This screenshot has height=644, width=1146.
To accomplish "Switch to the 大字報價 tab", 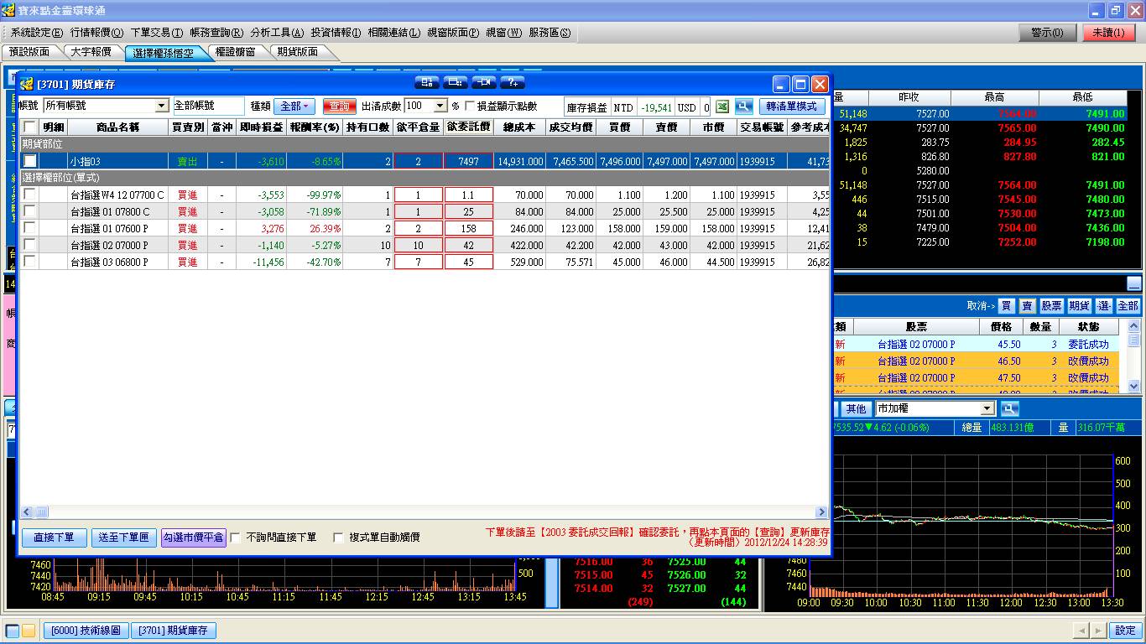I will (x=91, y=52).
